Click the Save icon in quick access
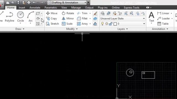This screenshot has width=177, height=99. 18,2
